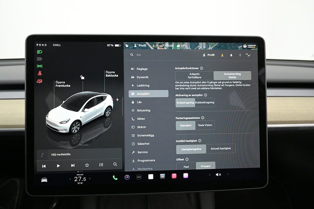
Task: Tap Öppna Baklucka to open trunk
Action: pyautogui.click(x=112, y=74)
